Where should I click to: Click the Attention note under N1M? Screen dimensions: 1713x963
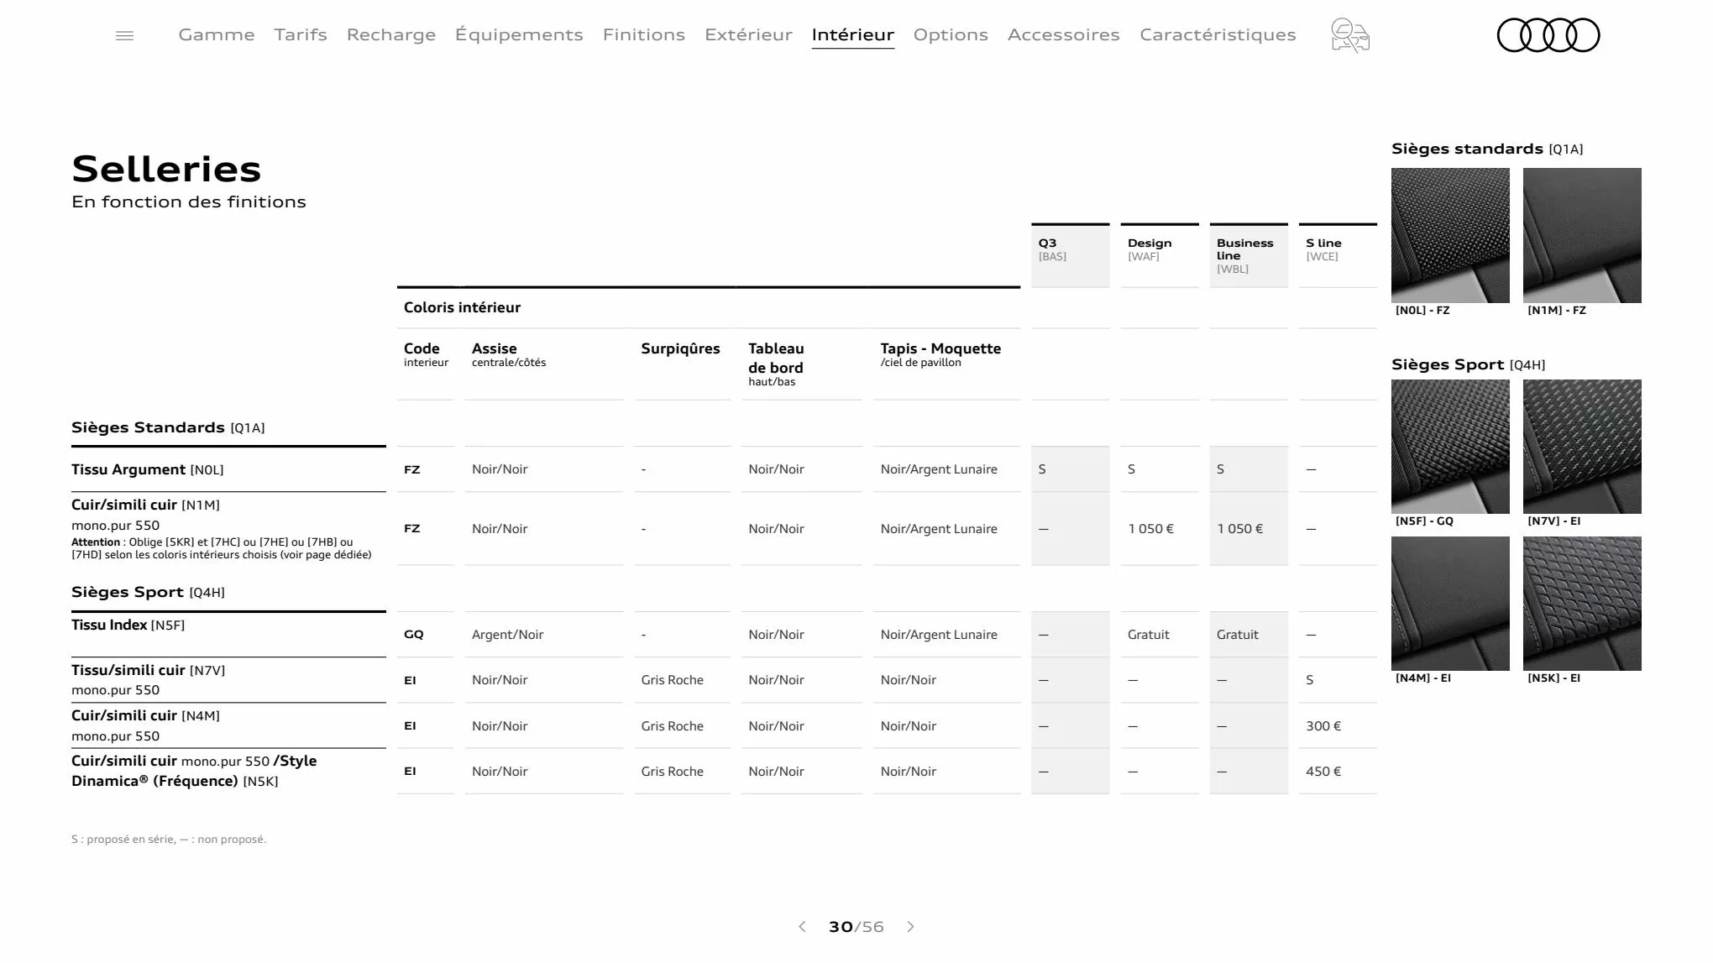pos(221,548)
